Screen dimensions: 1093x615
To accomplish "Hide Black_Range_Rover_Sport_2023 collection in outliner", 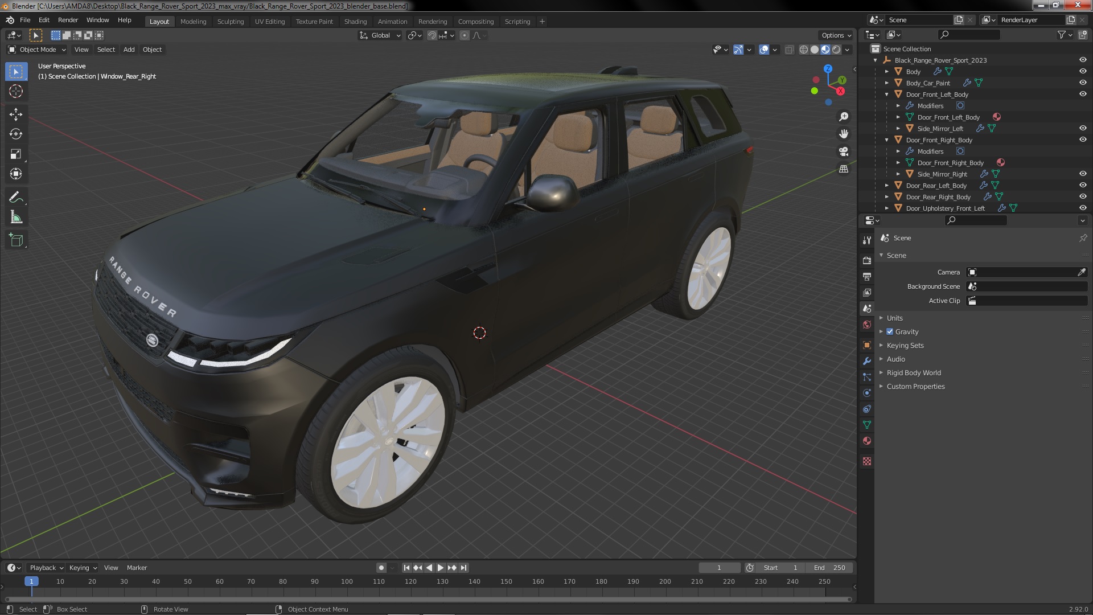I will pos(1082,60).
